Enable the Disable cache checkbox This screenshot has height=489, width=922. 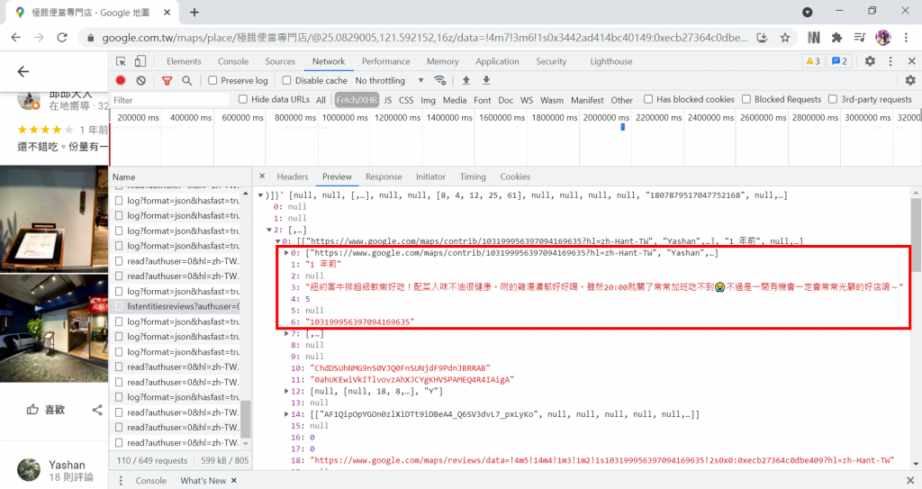286,80
